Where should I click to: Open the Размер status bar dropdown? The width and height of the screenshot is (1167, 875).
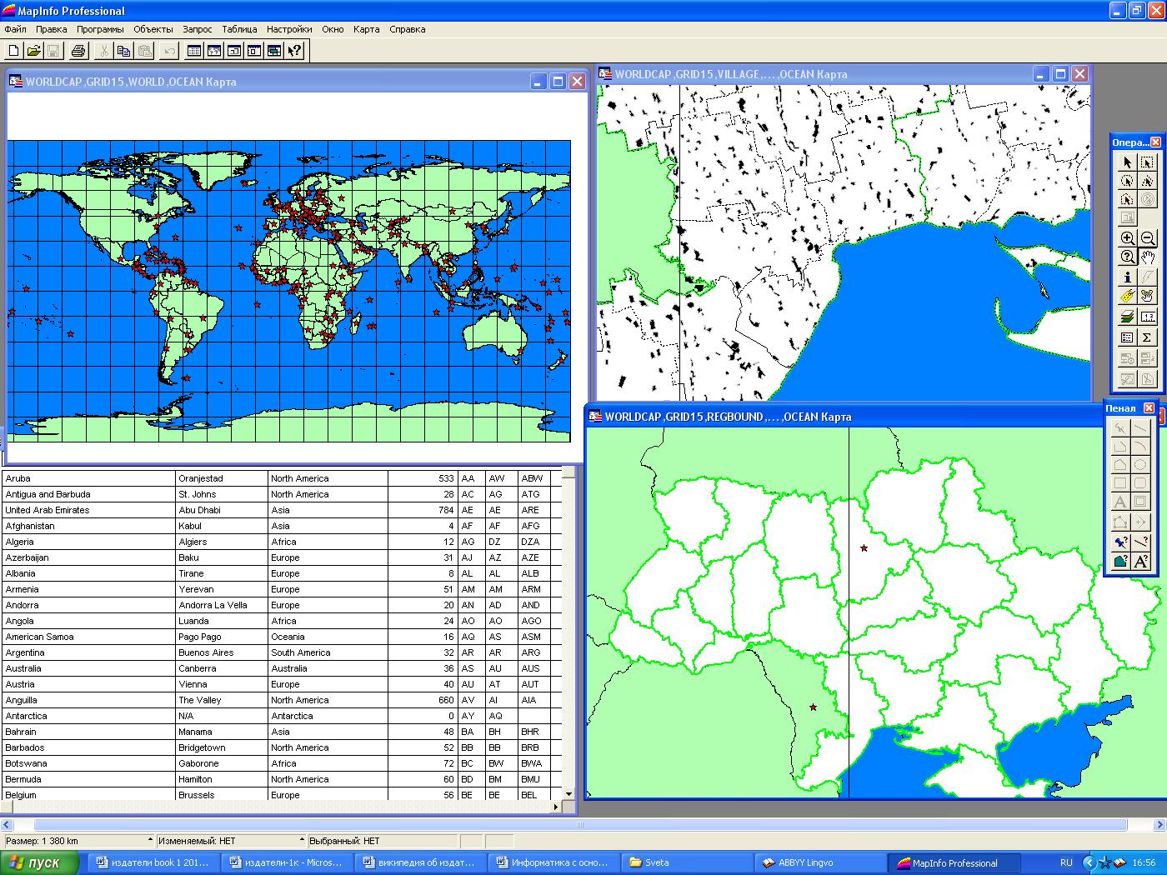click(150, 840)
